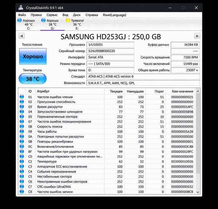Click the 38 °C temperature button
This screenshot has height=209, width=218.
pyautogui.click(x=32, y=79)
